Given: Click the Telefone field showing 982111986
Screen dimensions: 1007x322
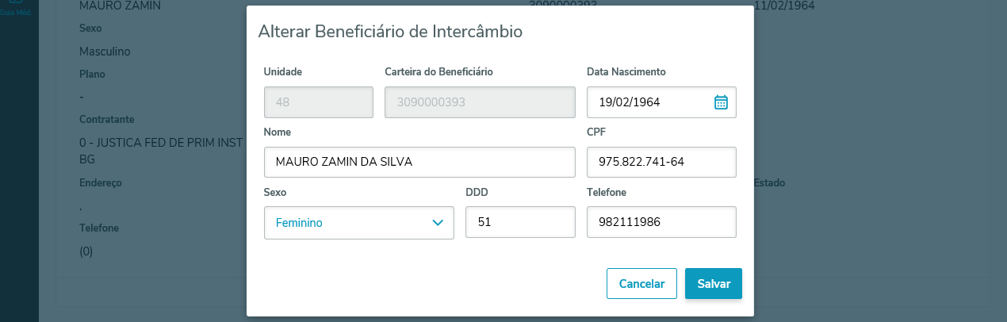Looking at the screenshot, I should [661, 222].
